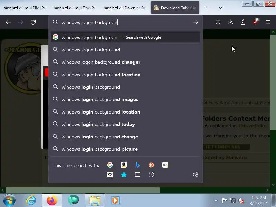Open Windows Media Player from taskbar

(x=116, y=200)
